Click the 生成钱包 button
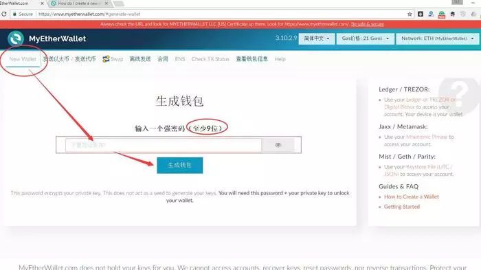This screenshot has width=481, height=270. point(180,166)
